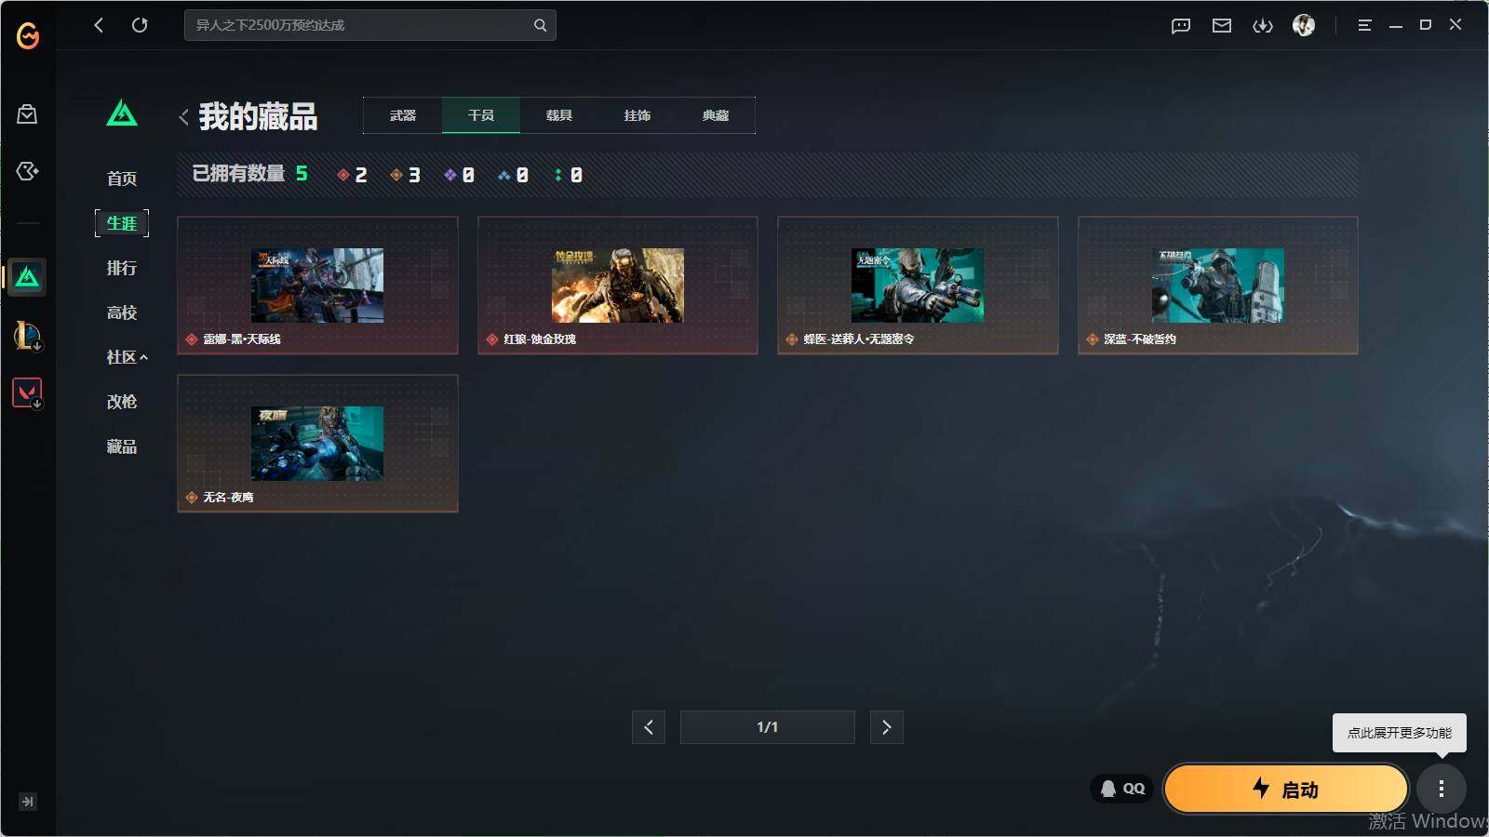Click the QQ login button
This screenshot has height=837, width=1489.
tap(1122, 789)
